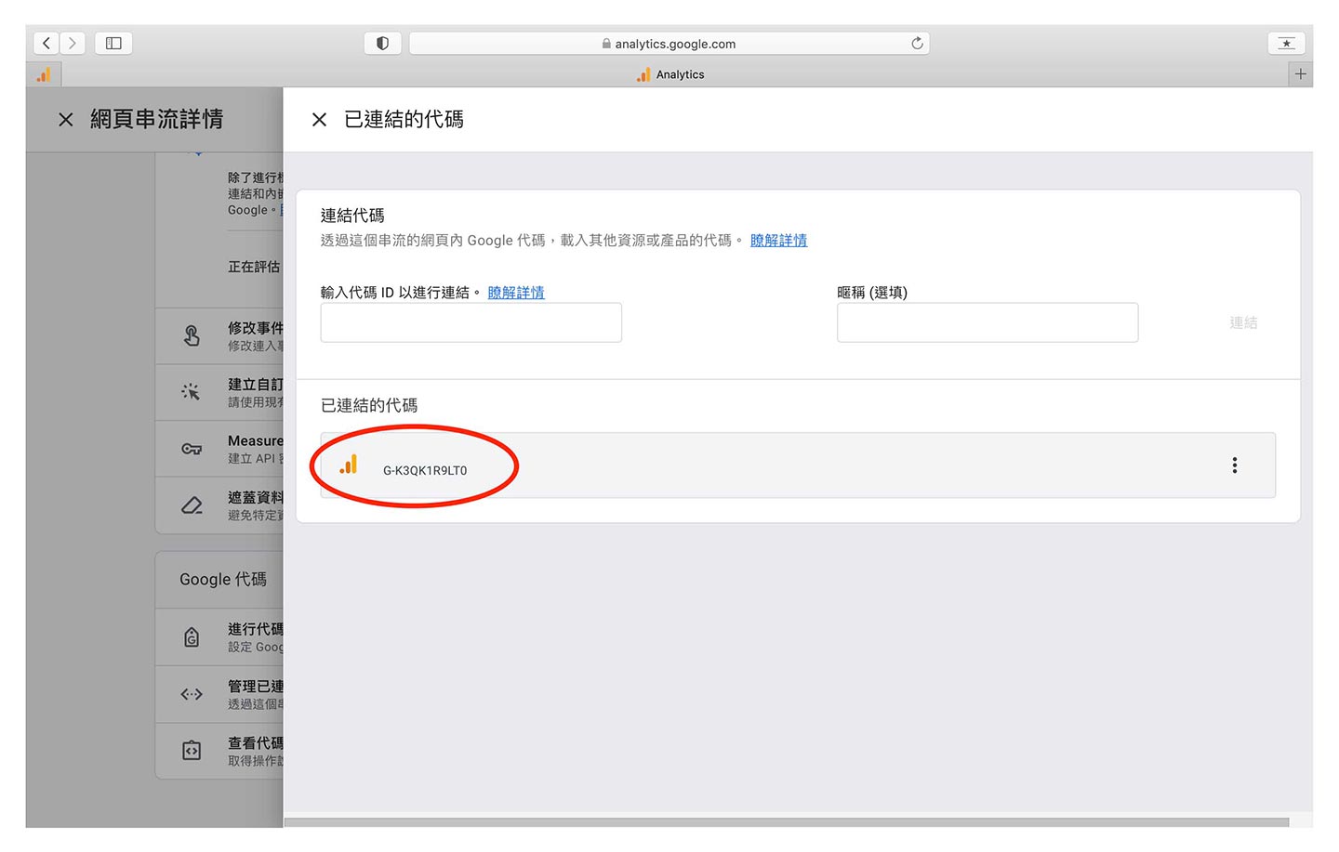Open 瞭解詳情 link beside the tag ID label

click(x=516, y=293)
